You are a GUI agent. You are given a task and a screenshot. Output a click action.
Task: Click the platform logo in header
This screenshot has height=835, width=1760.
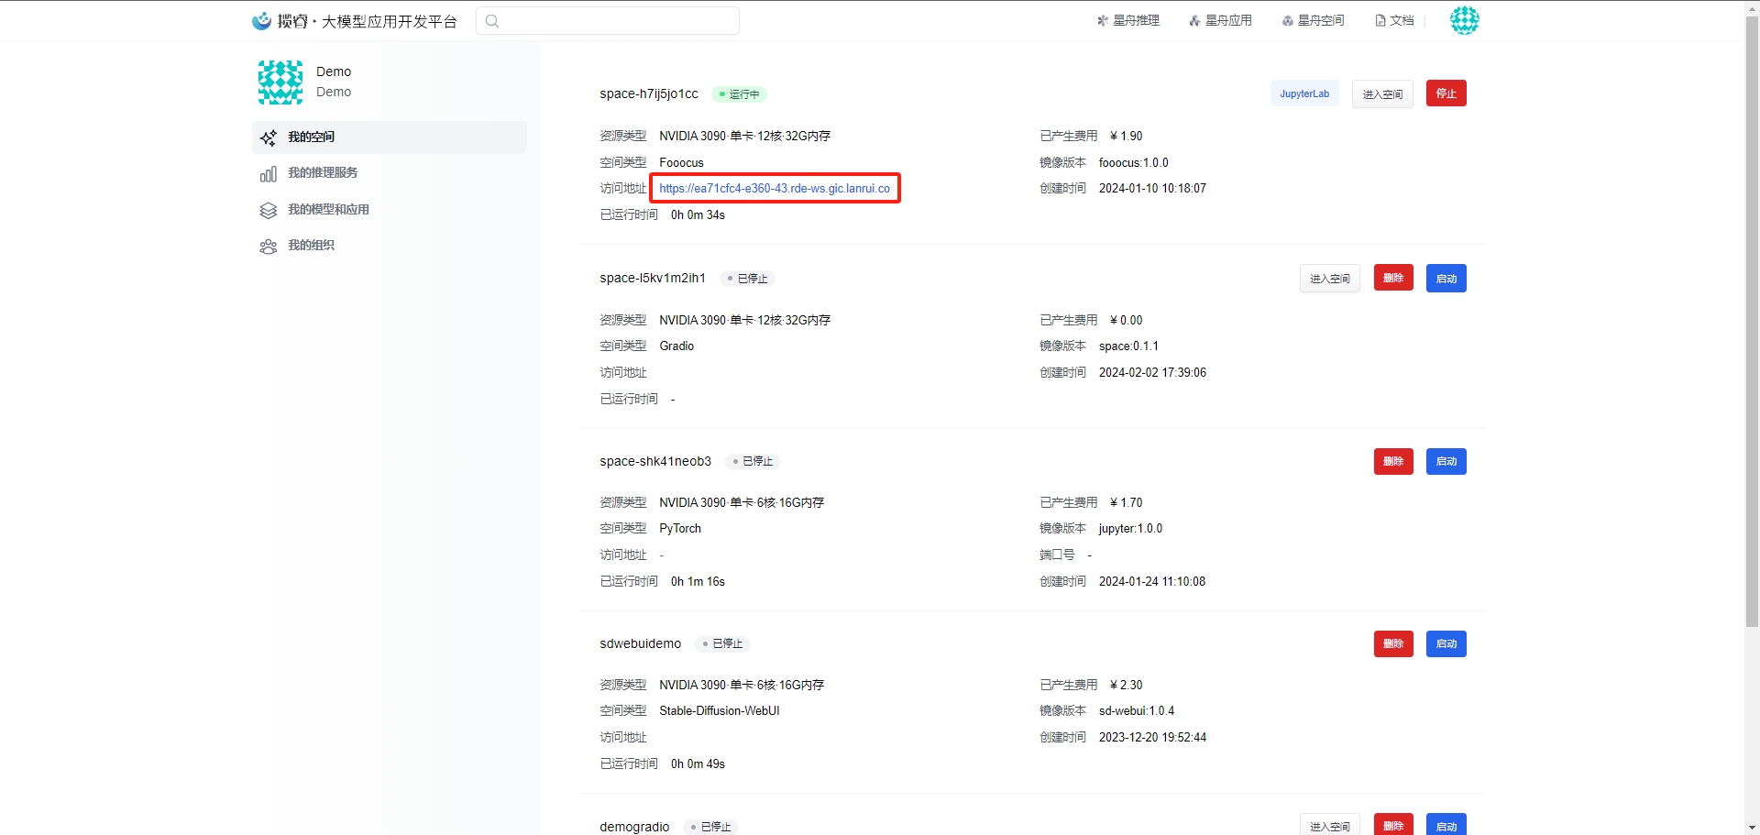point(354,20)
